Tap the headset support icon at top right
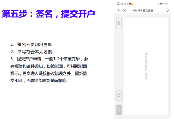The width and height of the screenshot is (174, 121). 167,10
